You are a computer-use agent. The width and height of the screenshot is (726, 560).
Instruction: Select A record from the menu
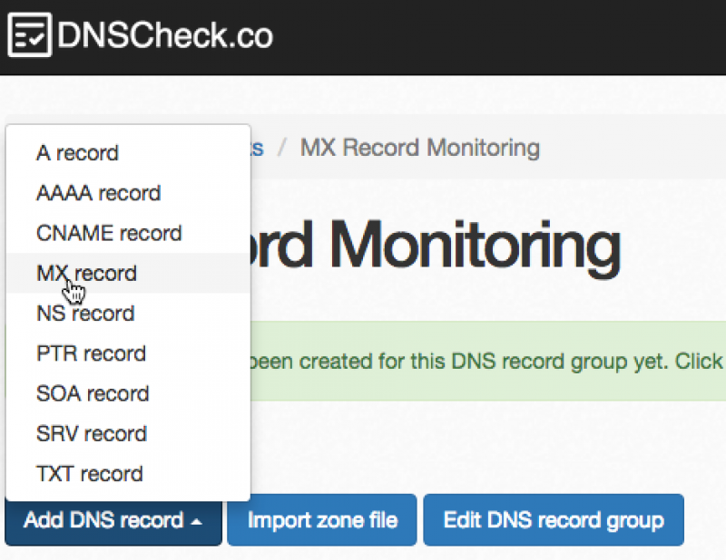[77, 153]
